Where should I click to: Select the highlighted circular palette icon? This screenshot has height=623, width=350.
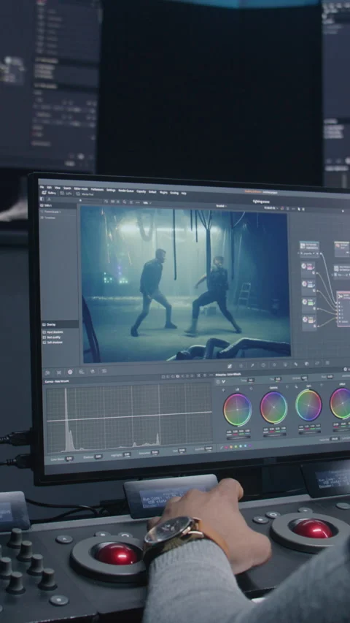pos(70,372)
